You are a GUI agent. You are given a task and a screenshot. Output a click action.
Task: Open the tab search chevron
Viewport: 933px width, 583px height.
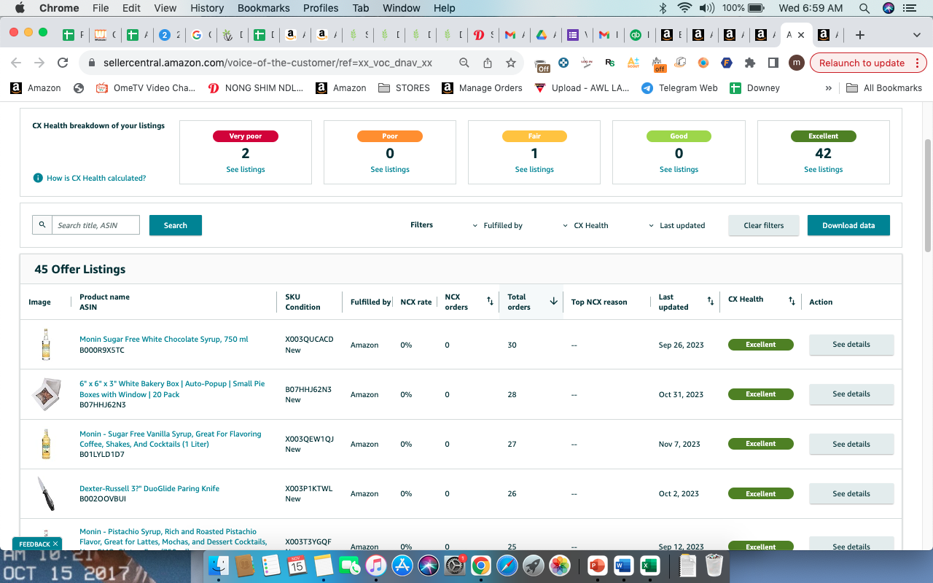[917, 35]
